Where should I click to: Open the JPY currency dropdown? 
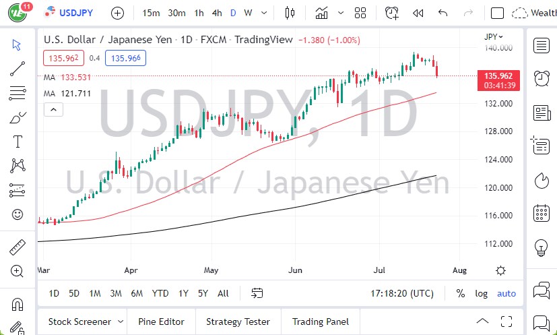494,37
